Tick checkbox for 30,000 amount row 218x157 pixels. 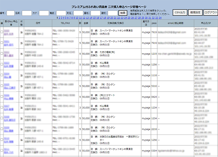pyautogui.click(x=2, y=107)
